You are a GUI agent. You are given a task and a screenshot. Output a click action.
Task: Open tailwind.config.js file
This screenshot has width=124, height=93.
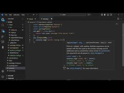coord(16,56)
